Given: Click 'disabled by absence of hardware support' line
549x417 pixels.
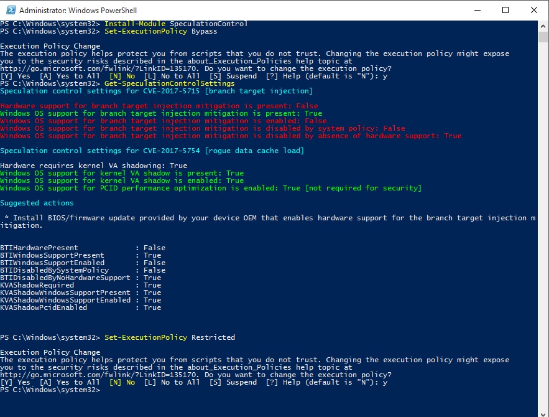Looking at the screenshot, I should 231,136.
